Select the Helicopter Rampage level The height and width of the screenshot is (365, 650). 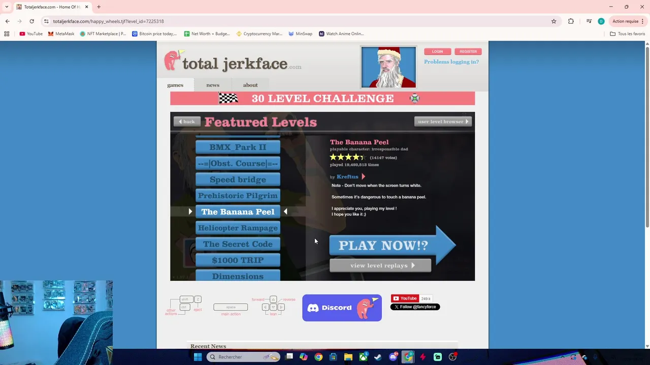238,228
